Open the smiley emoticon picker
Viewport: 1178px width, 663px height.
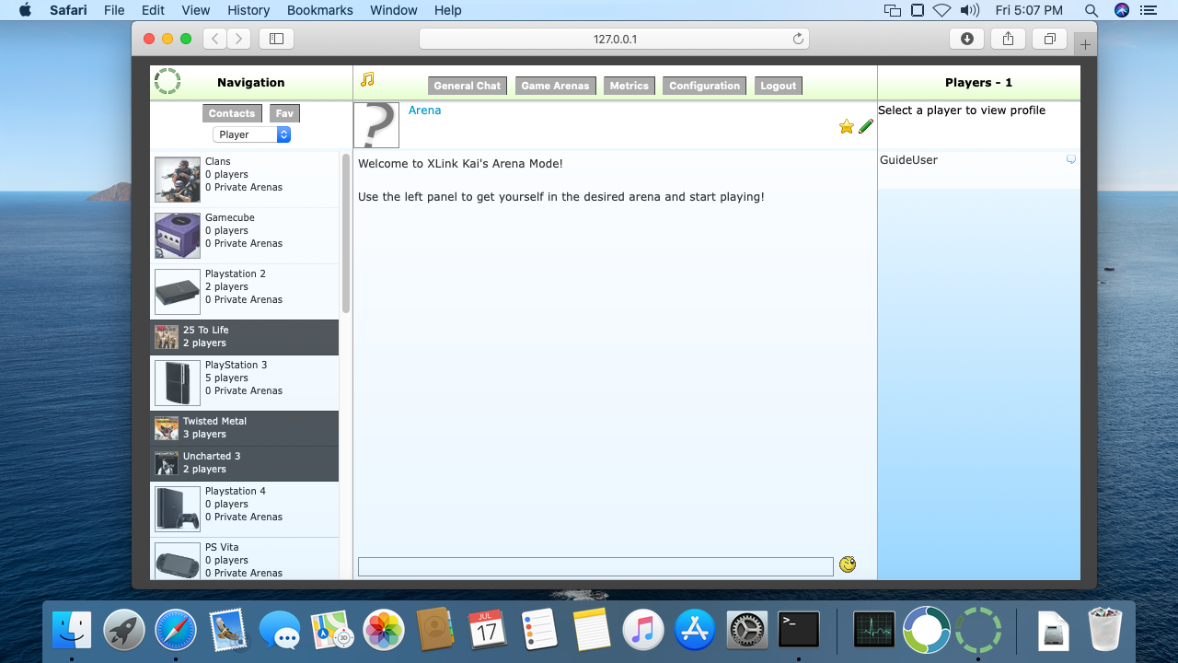(848, 564)
